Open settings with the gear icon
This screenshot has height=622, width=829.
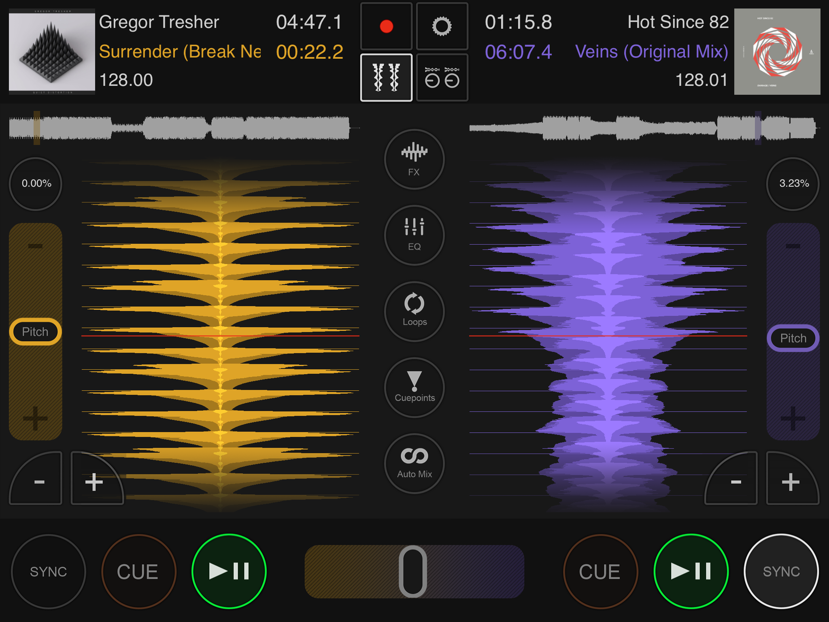(442, 27)
